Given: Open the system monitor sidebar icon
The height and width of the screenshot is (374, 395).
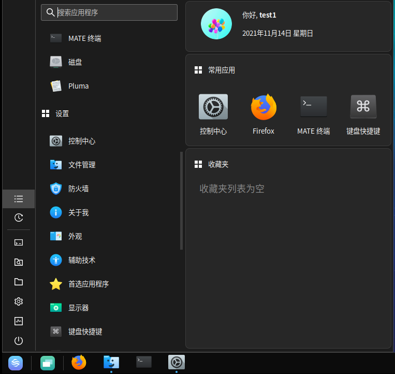Looking at the screenshot, I should (x=19, y=321).
